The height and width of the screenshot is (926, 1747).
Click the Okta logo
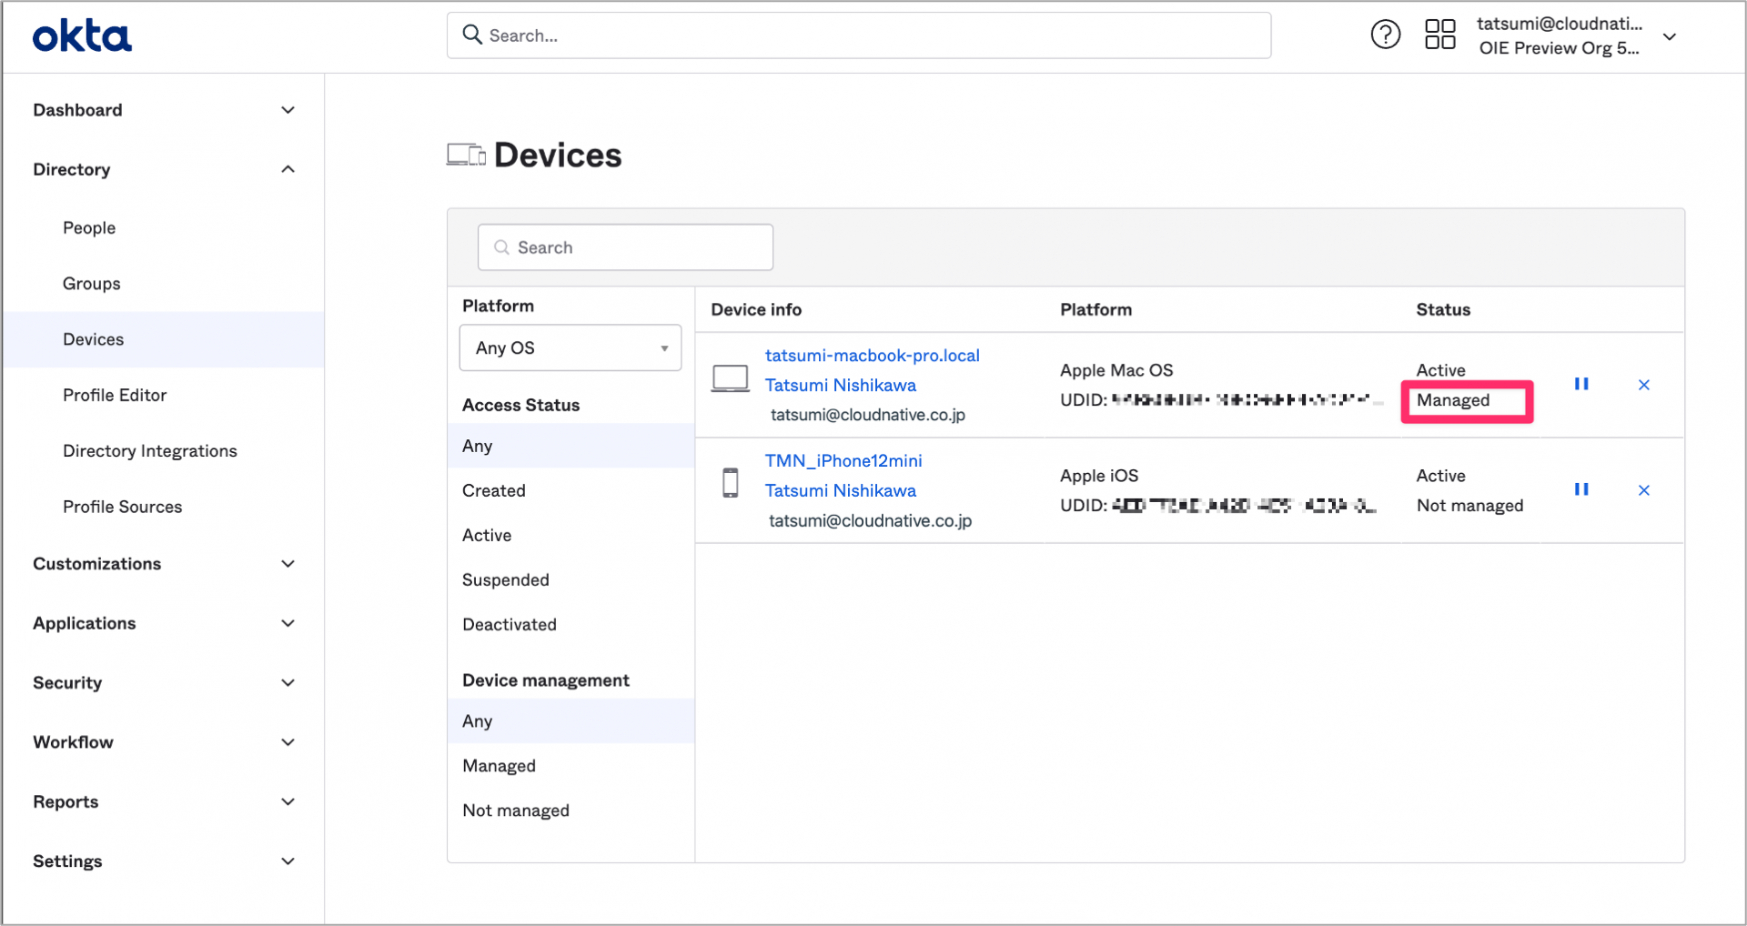click(x=82, y=35)
